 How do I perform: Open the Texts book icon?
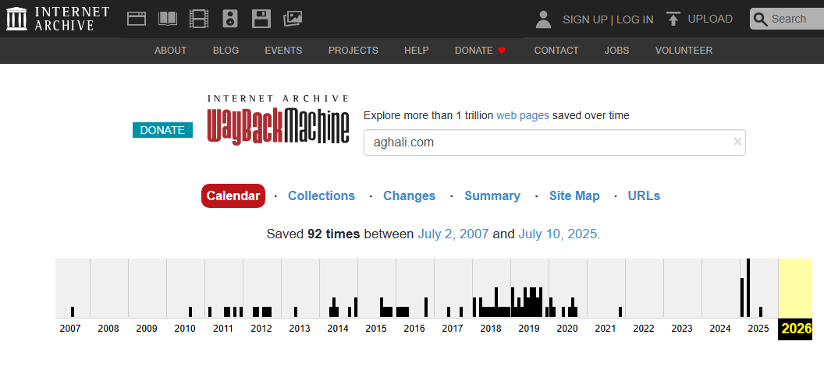[x=168, y=19]
